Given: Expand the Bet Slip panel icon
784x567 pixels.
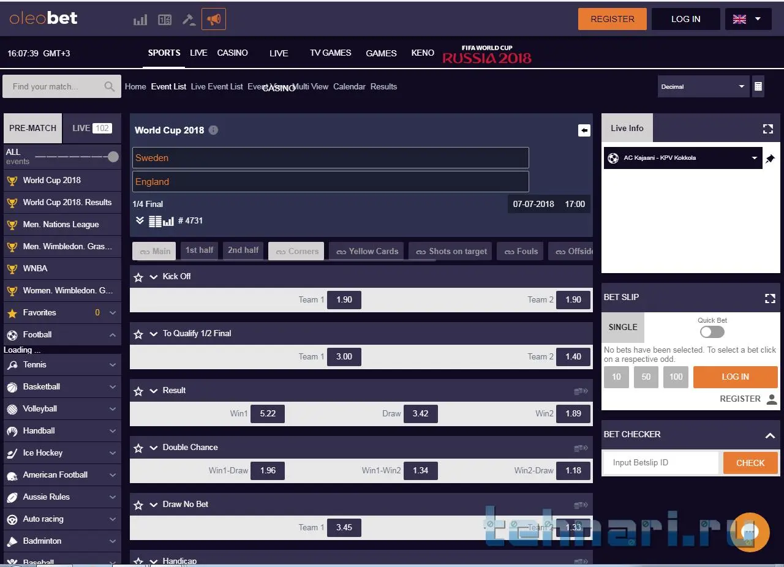Looking at the screenshot, I should click(x=770, y=298).
